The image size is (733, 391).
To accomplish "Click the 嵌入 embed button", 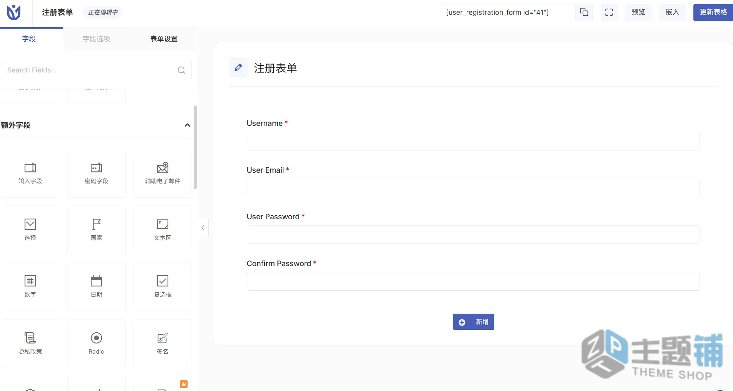I will click(672, 12).
